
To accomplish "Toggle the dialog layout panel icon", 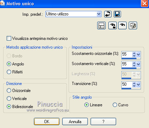I will 101,26.
